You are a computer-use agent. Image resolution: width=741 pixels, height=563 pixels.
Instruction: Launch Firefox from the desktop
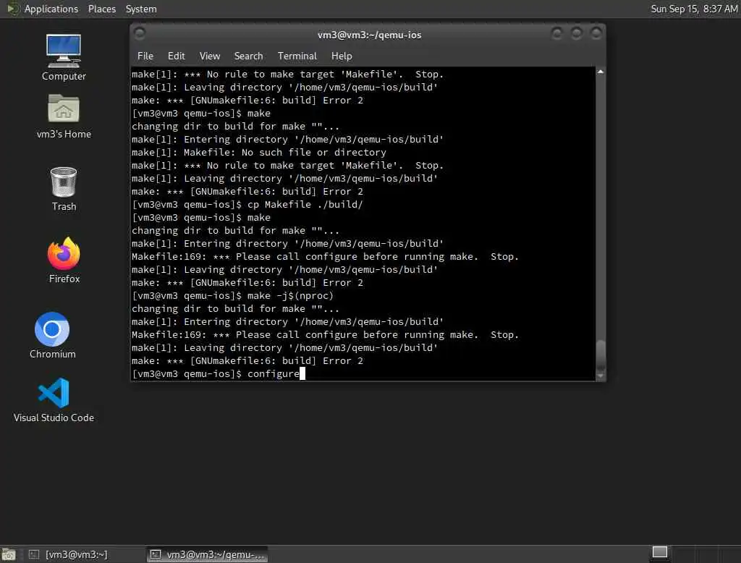[64, 261]
